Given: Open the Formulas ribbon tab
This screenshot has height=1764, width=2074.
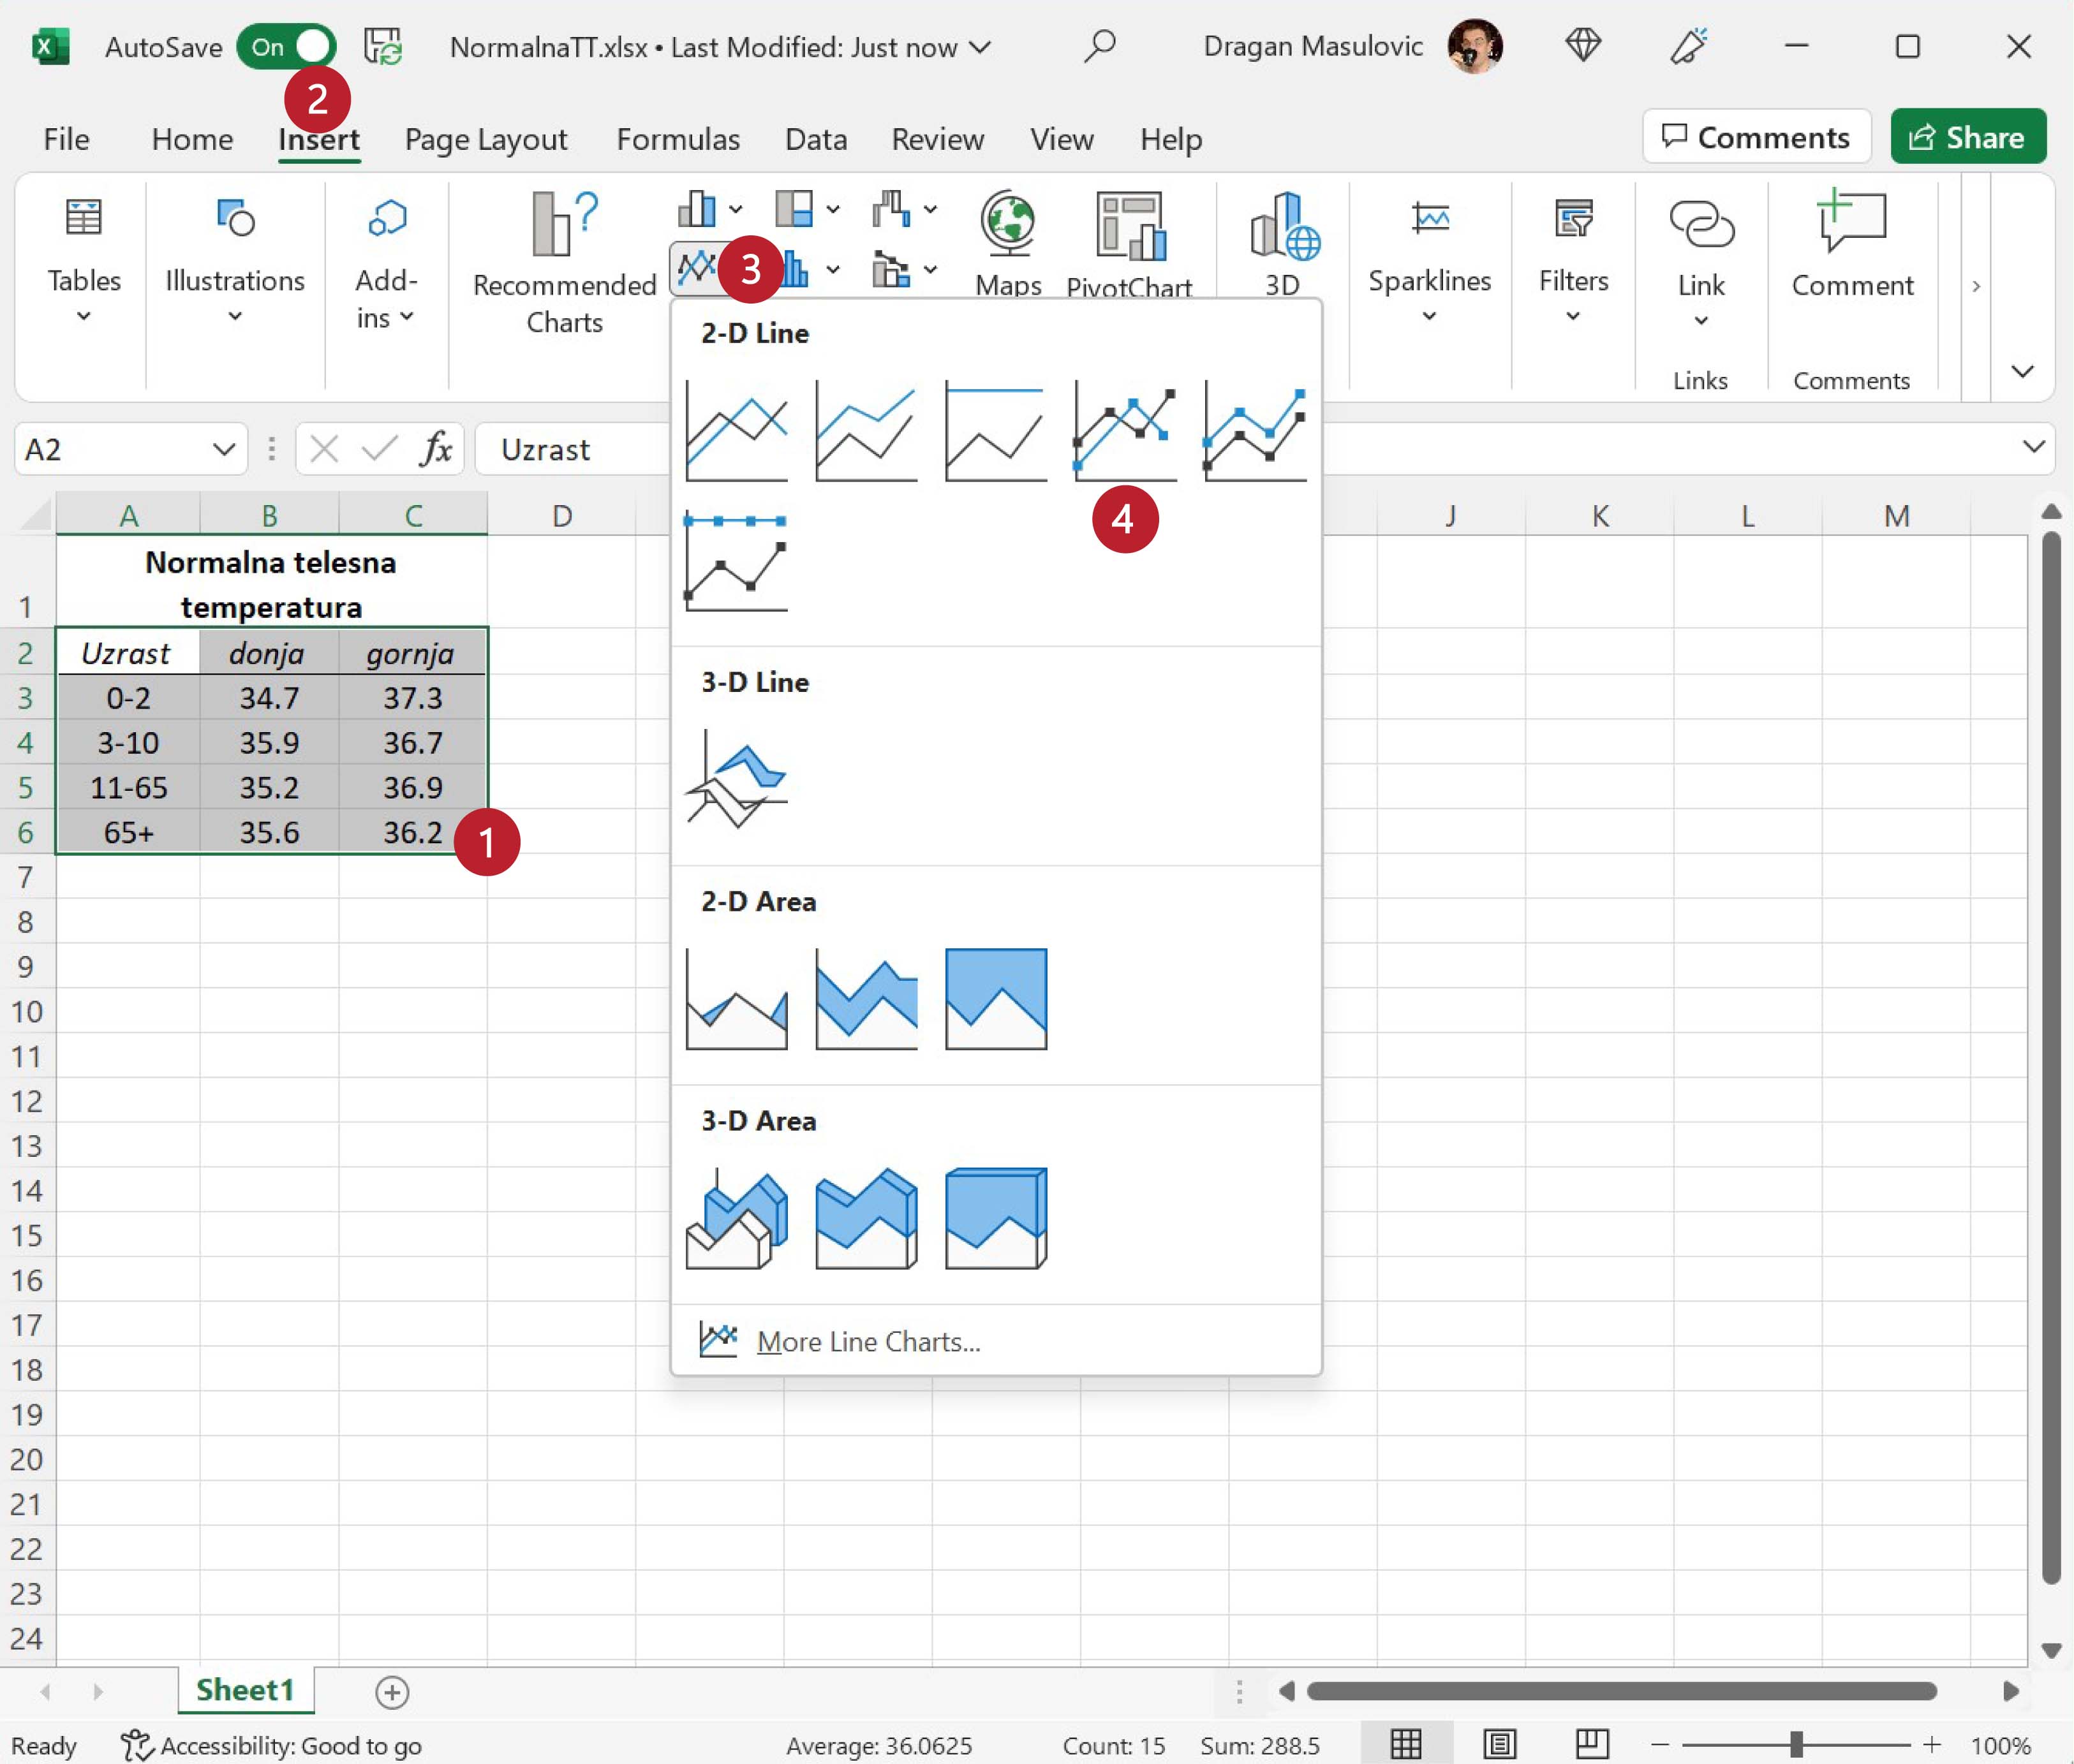Looking at the screenshot, I should pos(678,139).
